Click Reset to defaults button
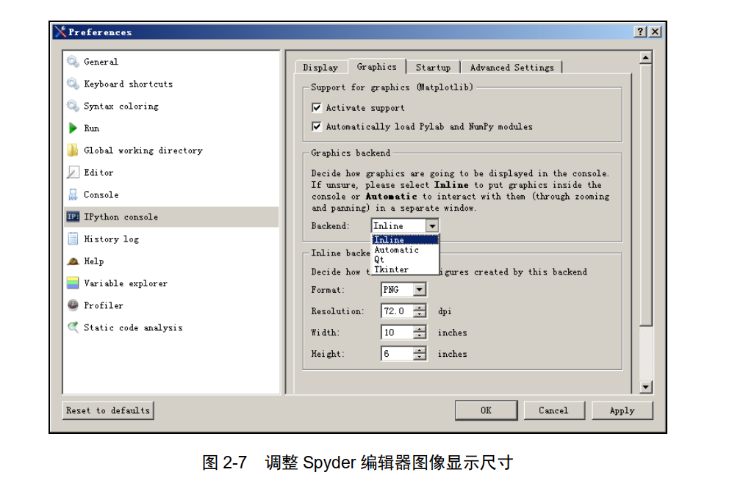 pyautogui.click(x=108, y=410)
